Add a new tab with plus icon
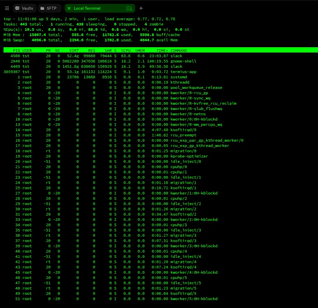Screen dimensions: 318x308 click(141, 8)
